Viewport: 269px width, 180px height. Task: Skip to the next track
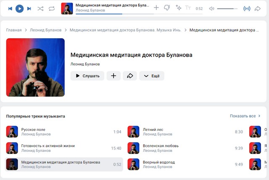[29, 8]
